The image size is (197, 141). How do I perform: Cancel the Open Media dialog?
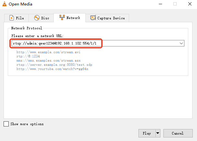coord(178,133)
